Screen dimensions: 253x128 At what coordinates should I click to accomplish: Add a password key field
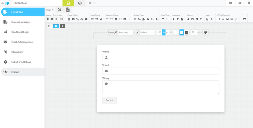point(101,19)
